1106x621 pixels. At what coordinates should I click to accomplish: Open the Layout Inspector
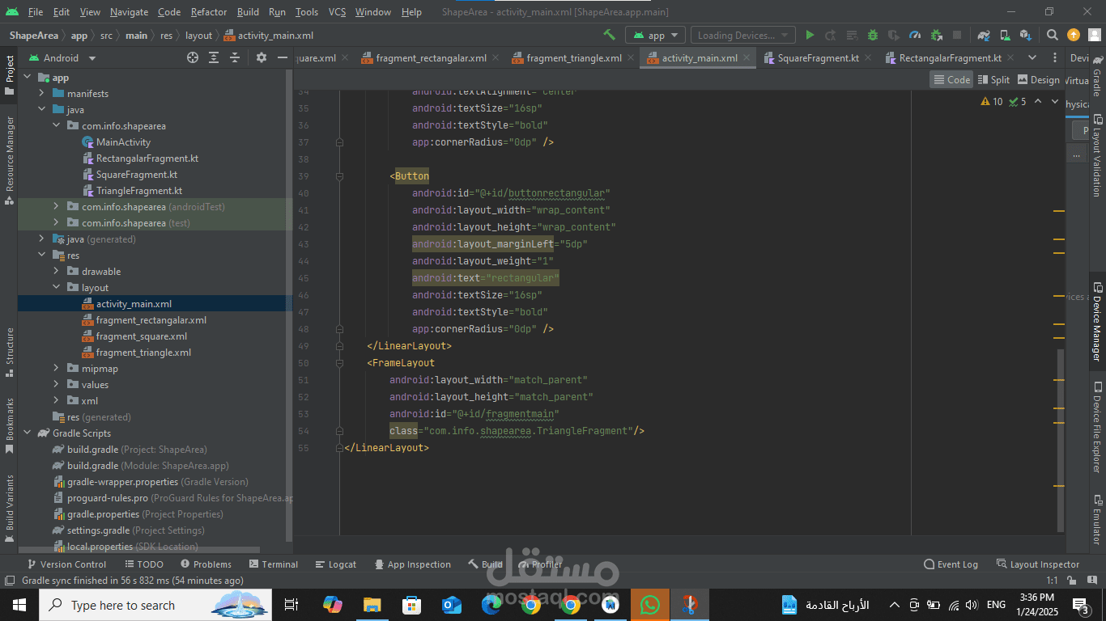(1038, 564)
